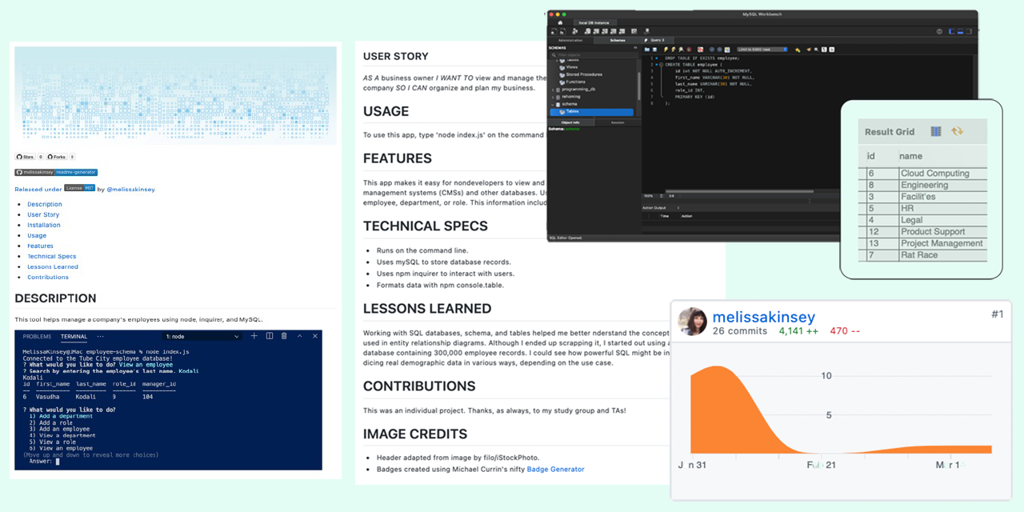Screen dimensions: 1024x512
Task: Add a new terminal with plus icon
Action: pyautogui.click(x=254, y=336)
